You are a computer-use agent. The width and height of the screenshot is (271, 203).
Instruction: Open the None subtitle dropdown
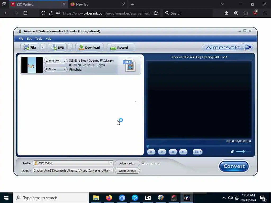click(56, 69)
